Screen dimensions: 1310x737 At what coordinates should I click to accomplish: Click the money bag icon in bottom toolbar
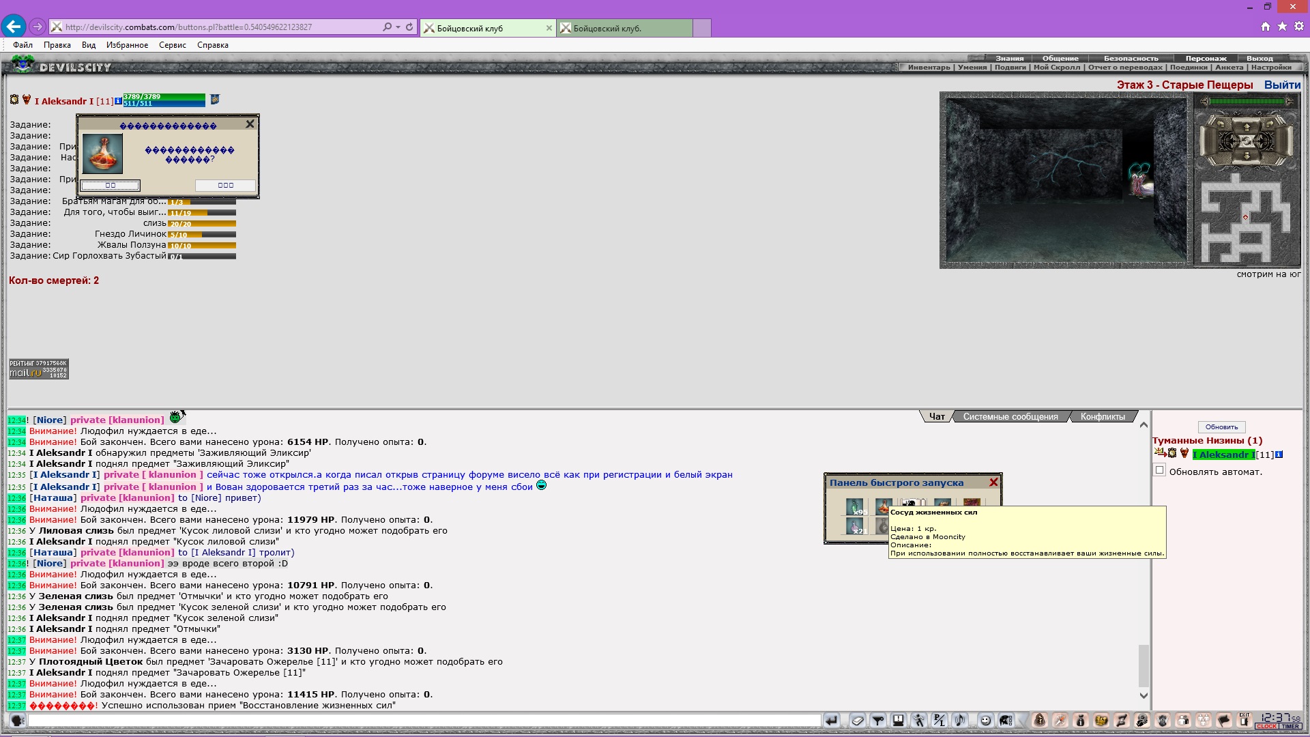pyautogui.click(x=1081, y=720)
